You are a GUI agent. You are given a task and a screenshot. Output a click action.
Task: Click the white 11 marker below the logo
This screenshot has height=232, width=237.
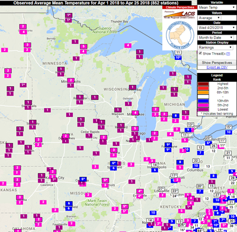pos(178,52)
